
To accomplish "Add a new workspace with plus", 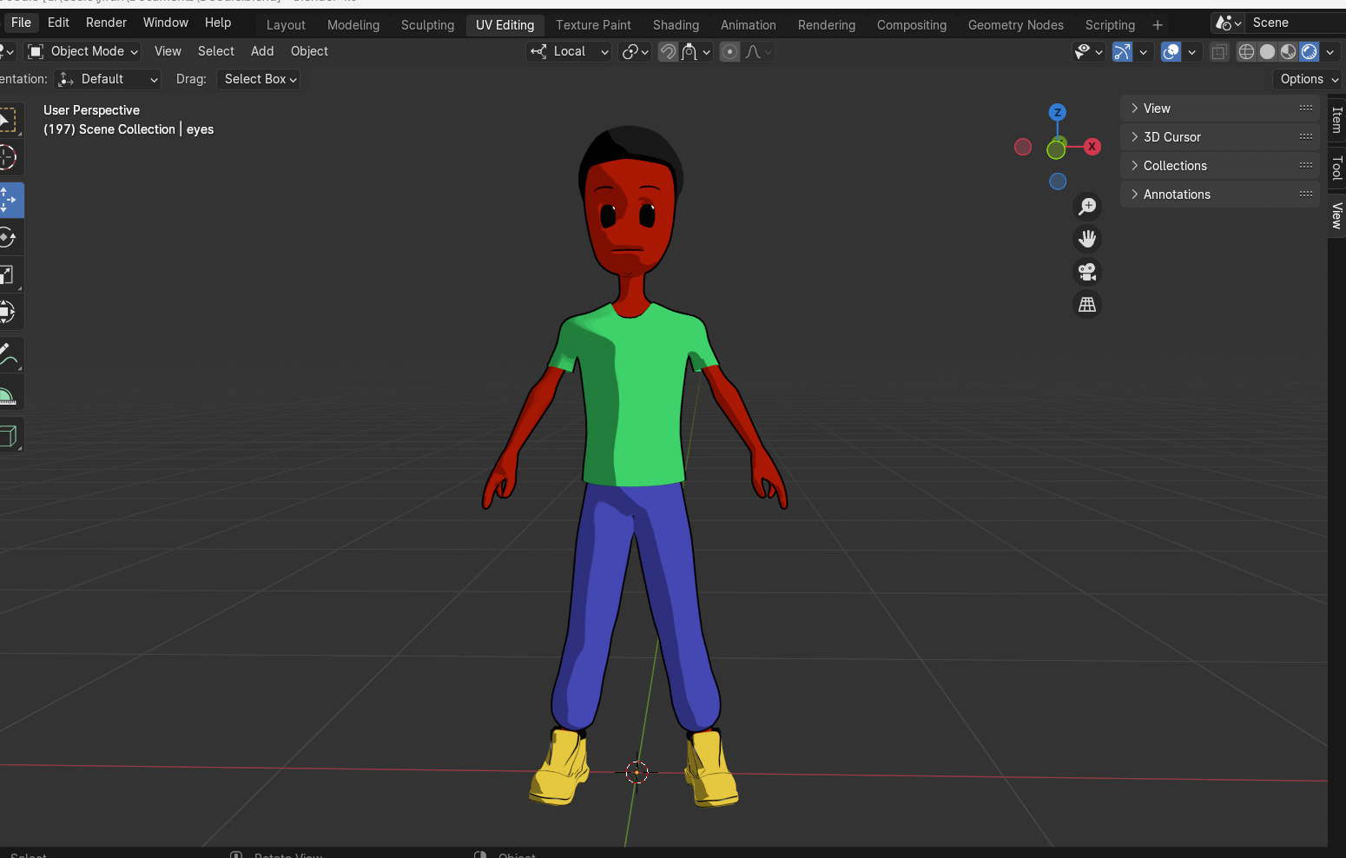I will (1158, 25).
